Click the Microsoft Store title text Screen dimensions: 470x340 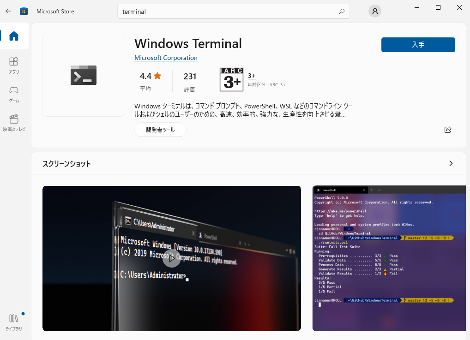pos(55,12)
